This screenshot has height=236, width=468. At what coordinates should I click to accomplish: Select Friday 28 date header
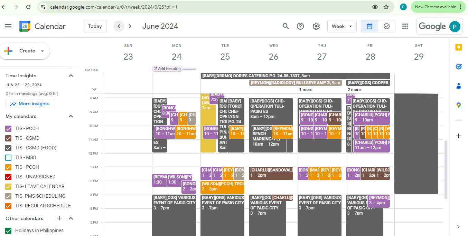pos(370,57)
